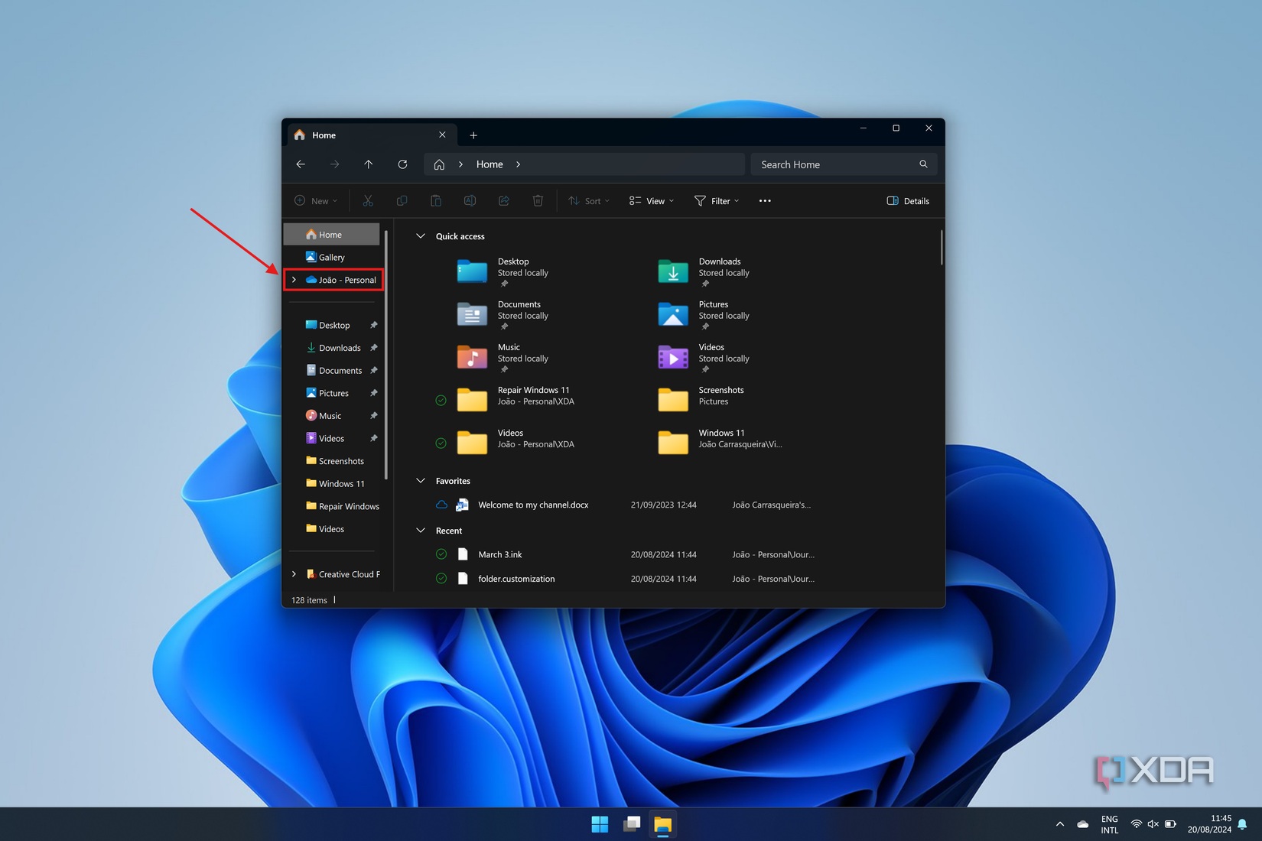Screen dimensions: 1262x841
Task: Select the Home tab
Action: click(324, 135)
